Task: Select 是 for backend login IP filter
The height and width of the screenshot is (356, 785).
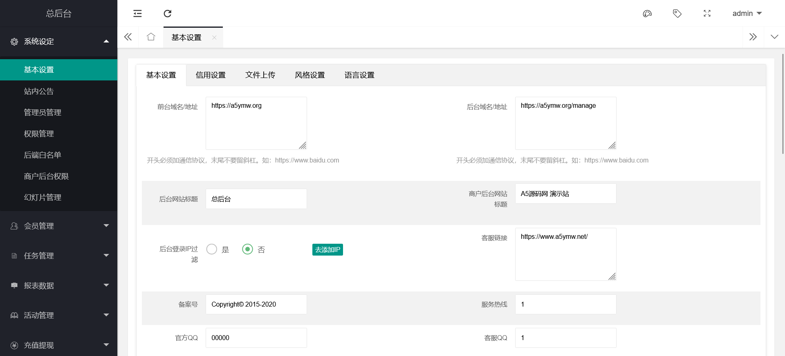Action: 212,249
